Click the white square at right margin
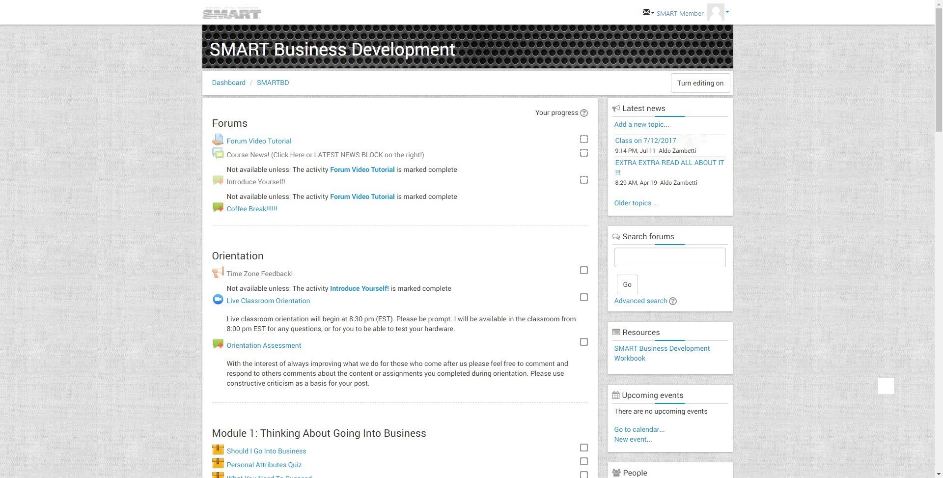 [x=886, y=386]
